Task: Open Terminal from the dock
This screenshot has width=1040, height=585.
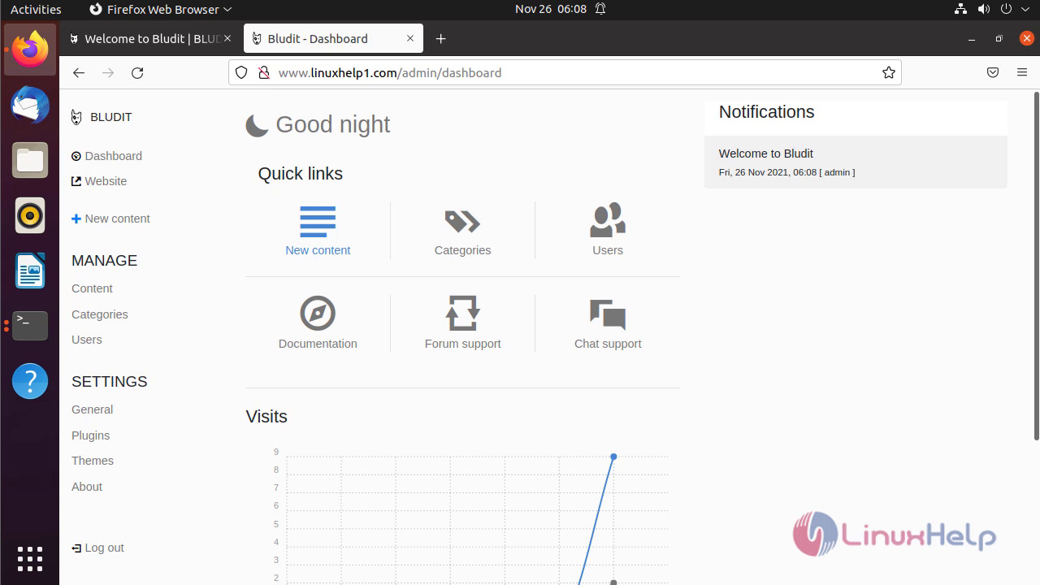Action: coord(30,326)
